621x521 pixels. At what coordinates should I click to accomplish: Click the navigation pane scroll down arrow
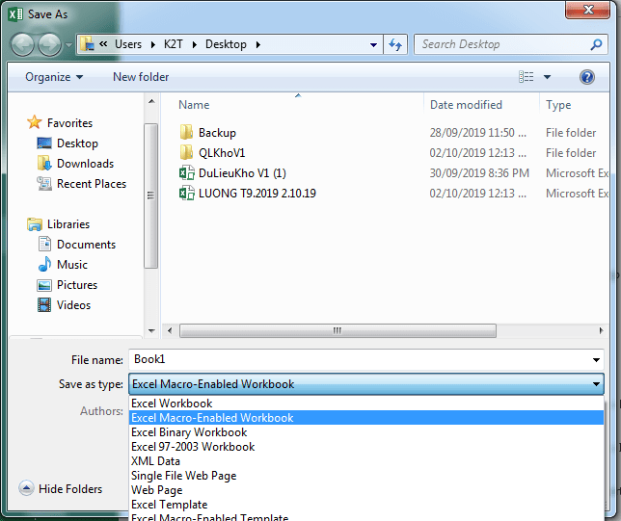click(151, 330)
